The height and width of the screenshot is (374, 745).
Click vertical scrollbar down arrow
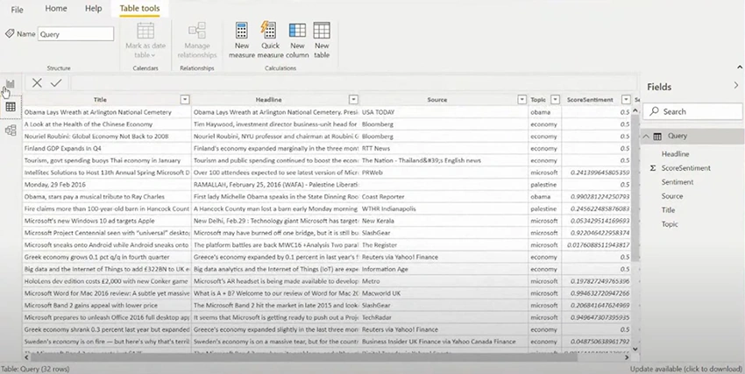click(x=635, y=349)
